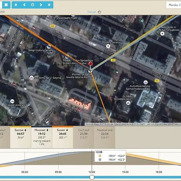
Task: Click the red location pin marker
Action: coord(90,64)
